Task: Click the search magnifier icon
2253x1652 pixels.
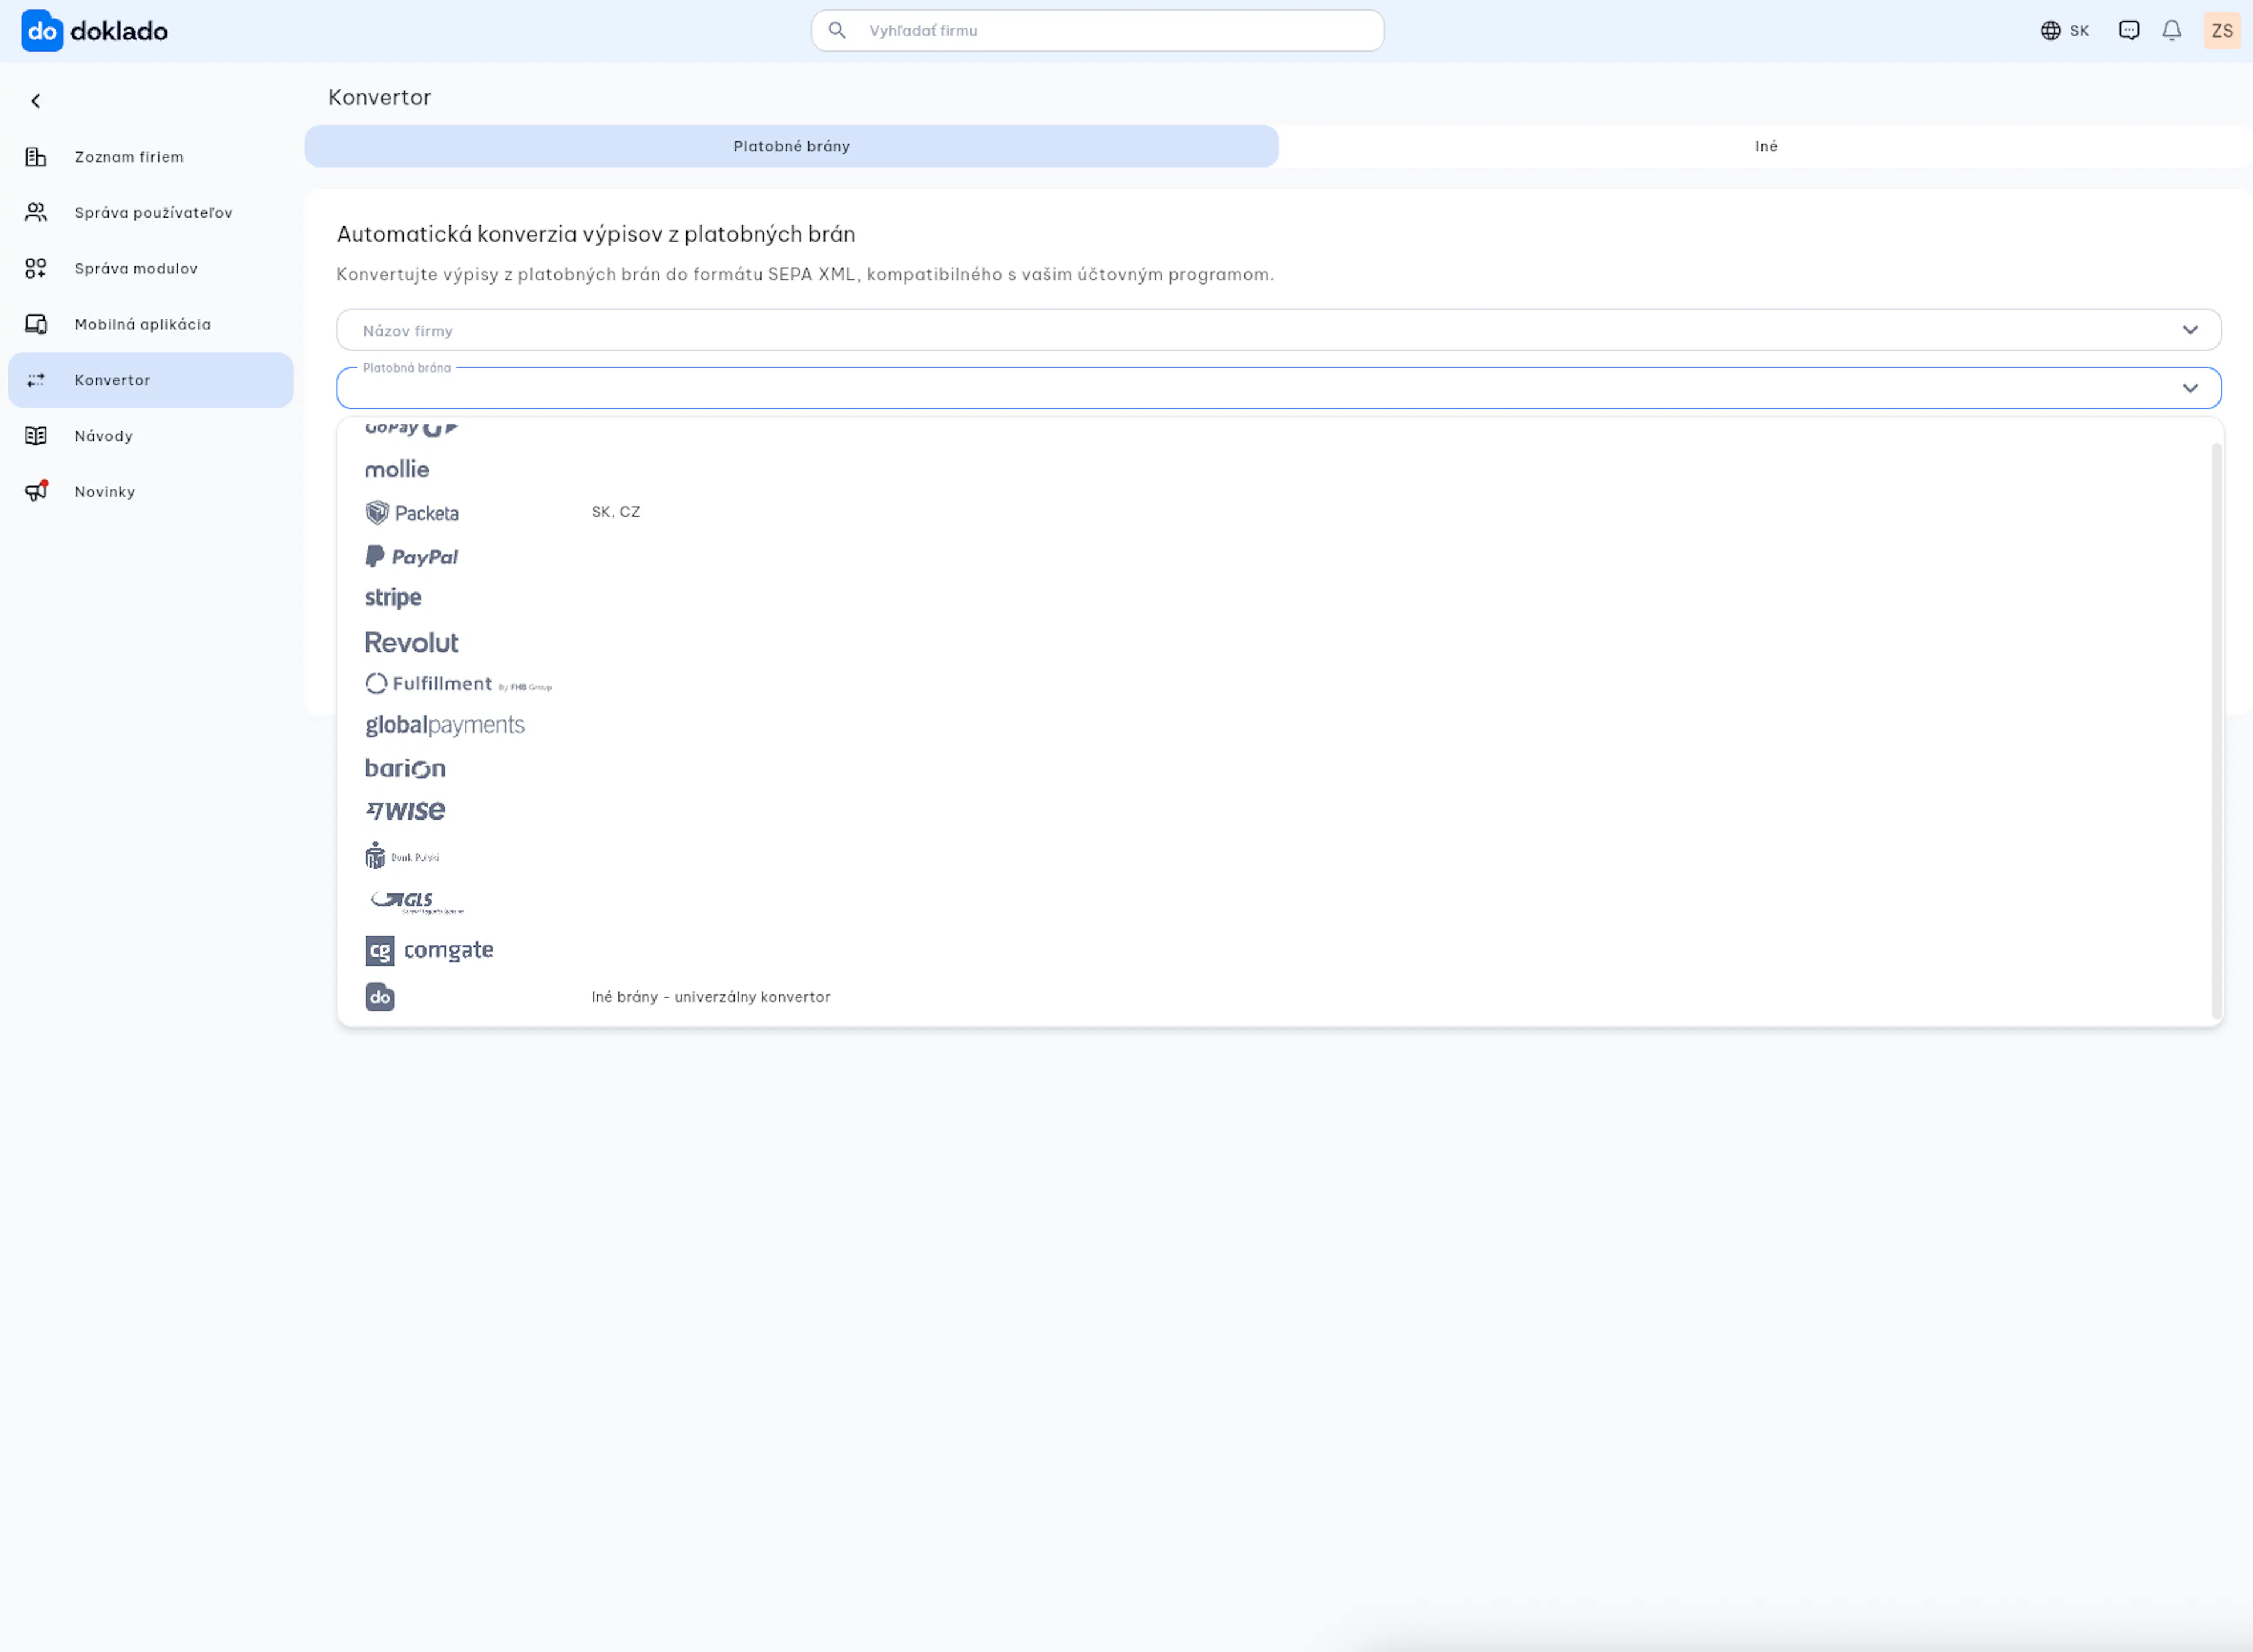Action: click(838, 31)
